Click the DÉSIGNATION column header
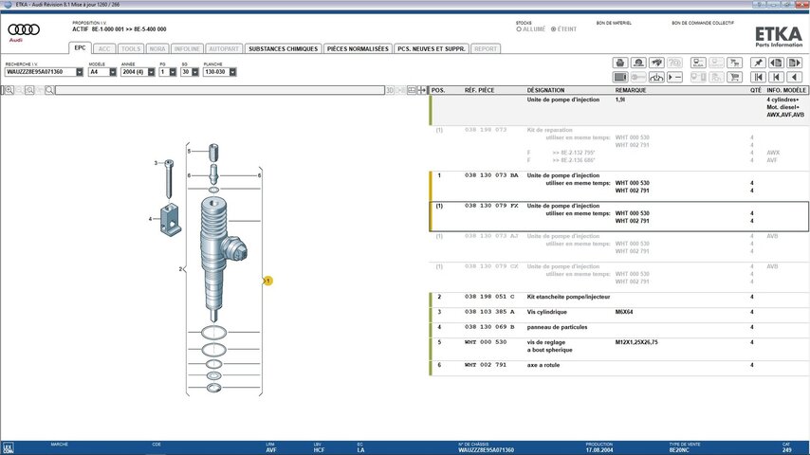 tap(545, 90)
